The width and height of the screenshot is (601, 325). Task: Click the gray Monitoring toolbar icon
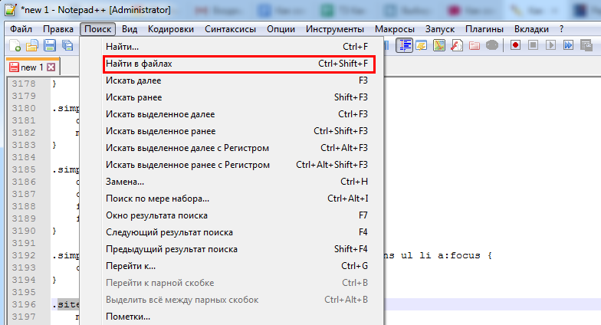[x=492, y=46]
